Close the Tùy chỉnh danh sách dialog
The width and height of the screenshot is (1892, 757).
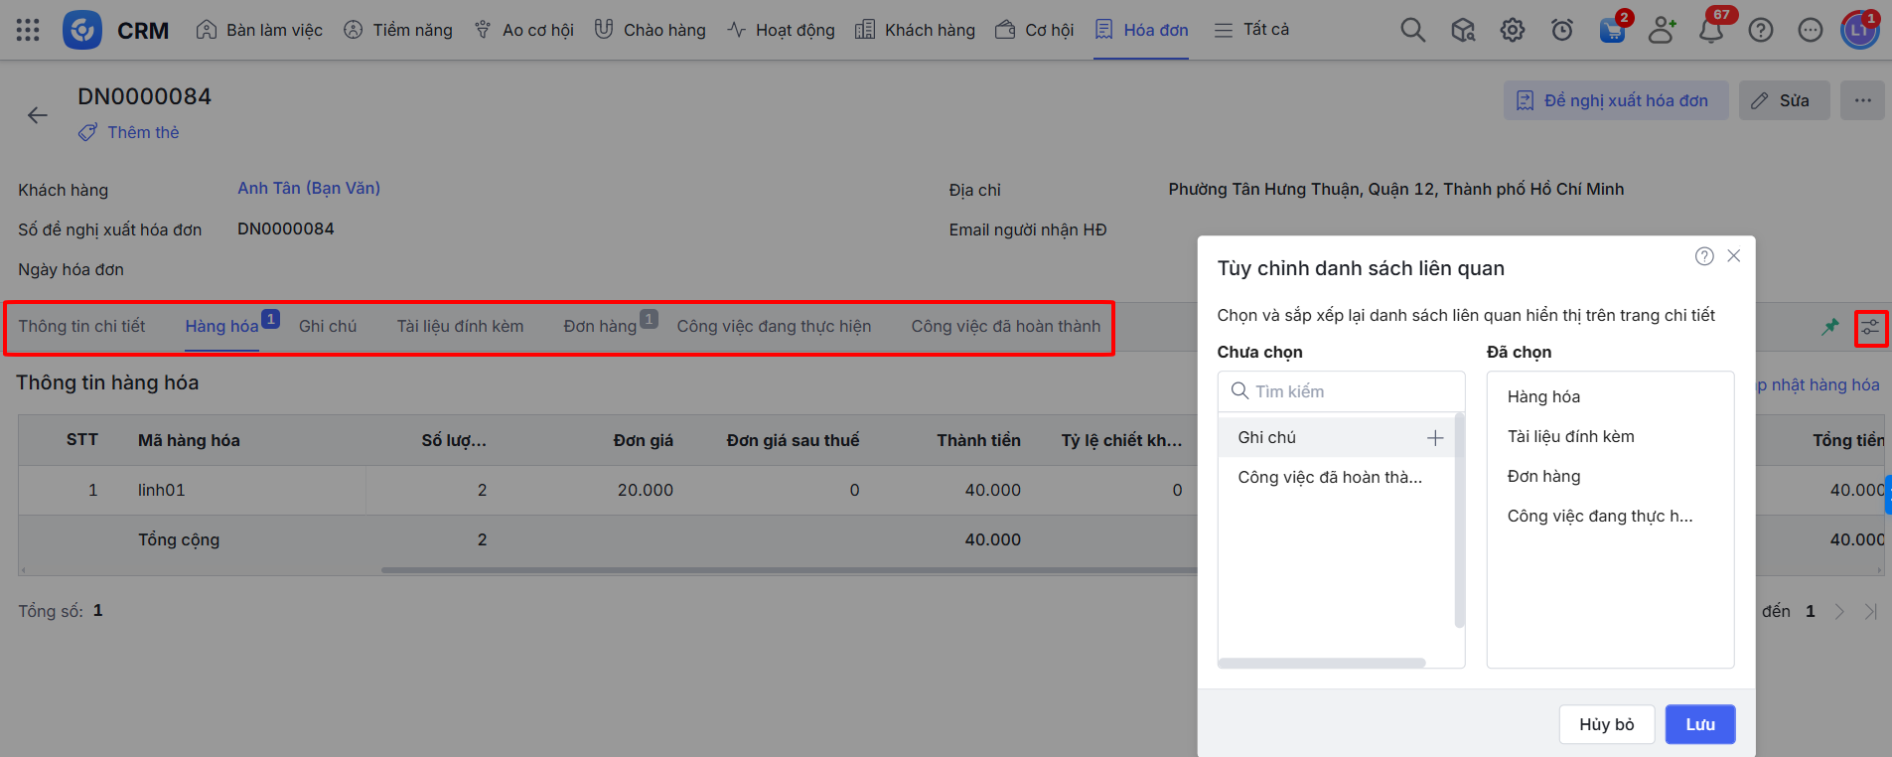1733,256
